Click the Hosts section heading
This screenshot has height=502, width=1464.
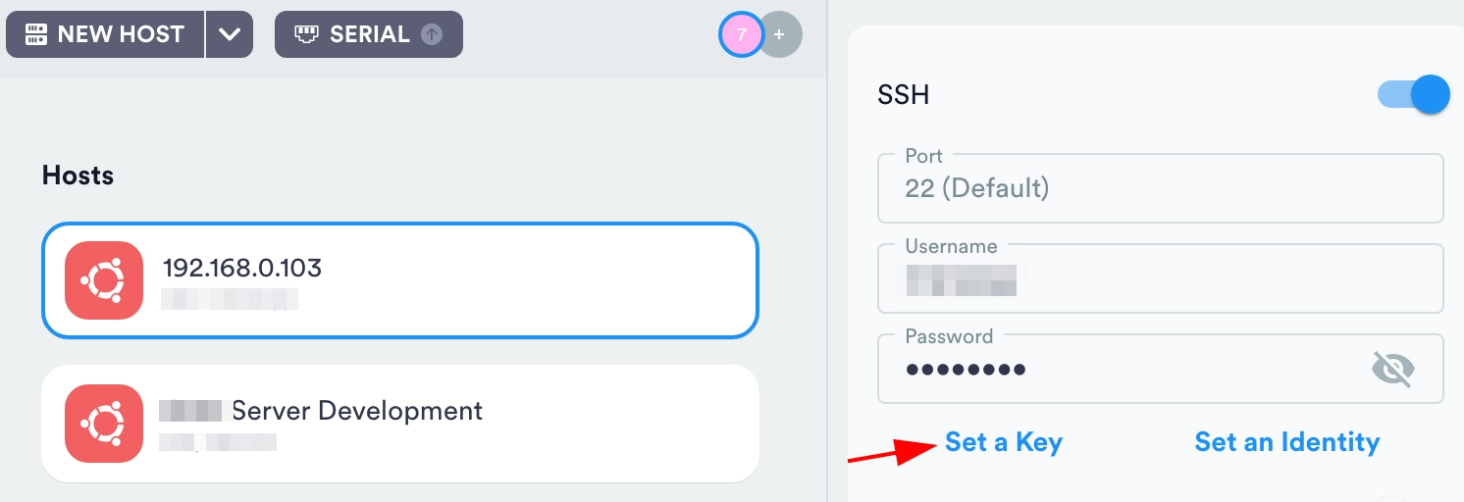(x=78, y=176)
